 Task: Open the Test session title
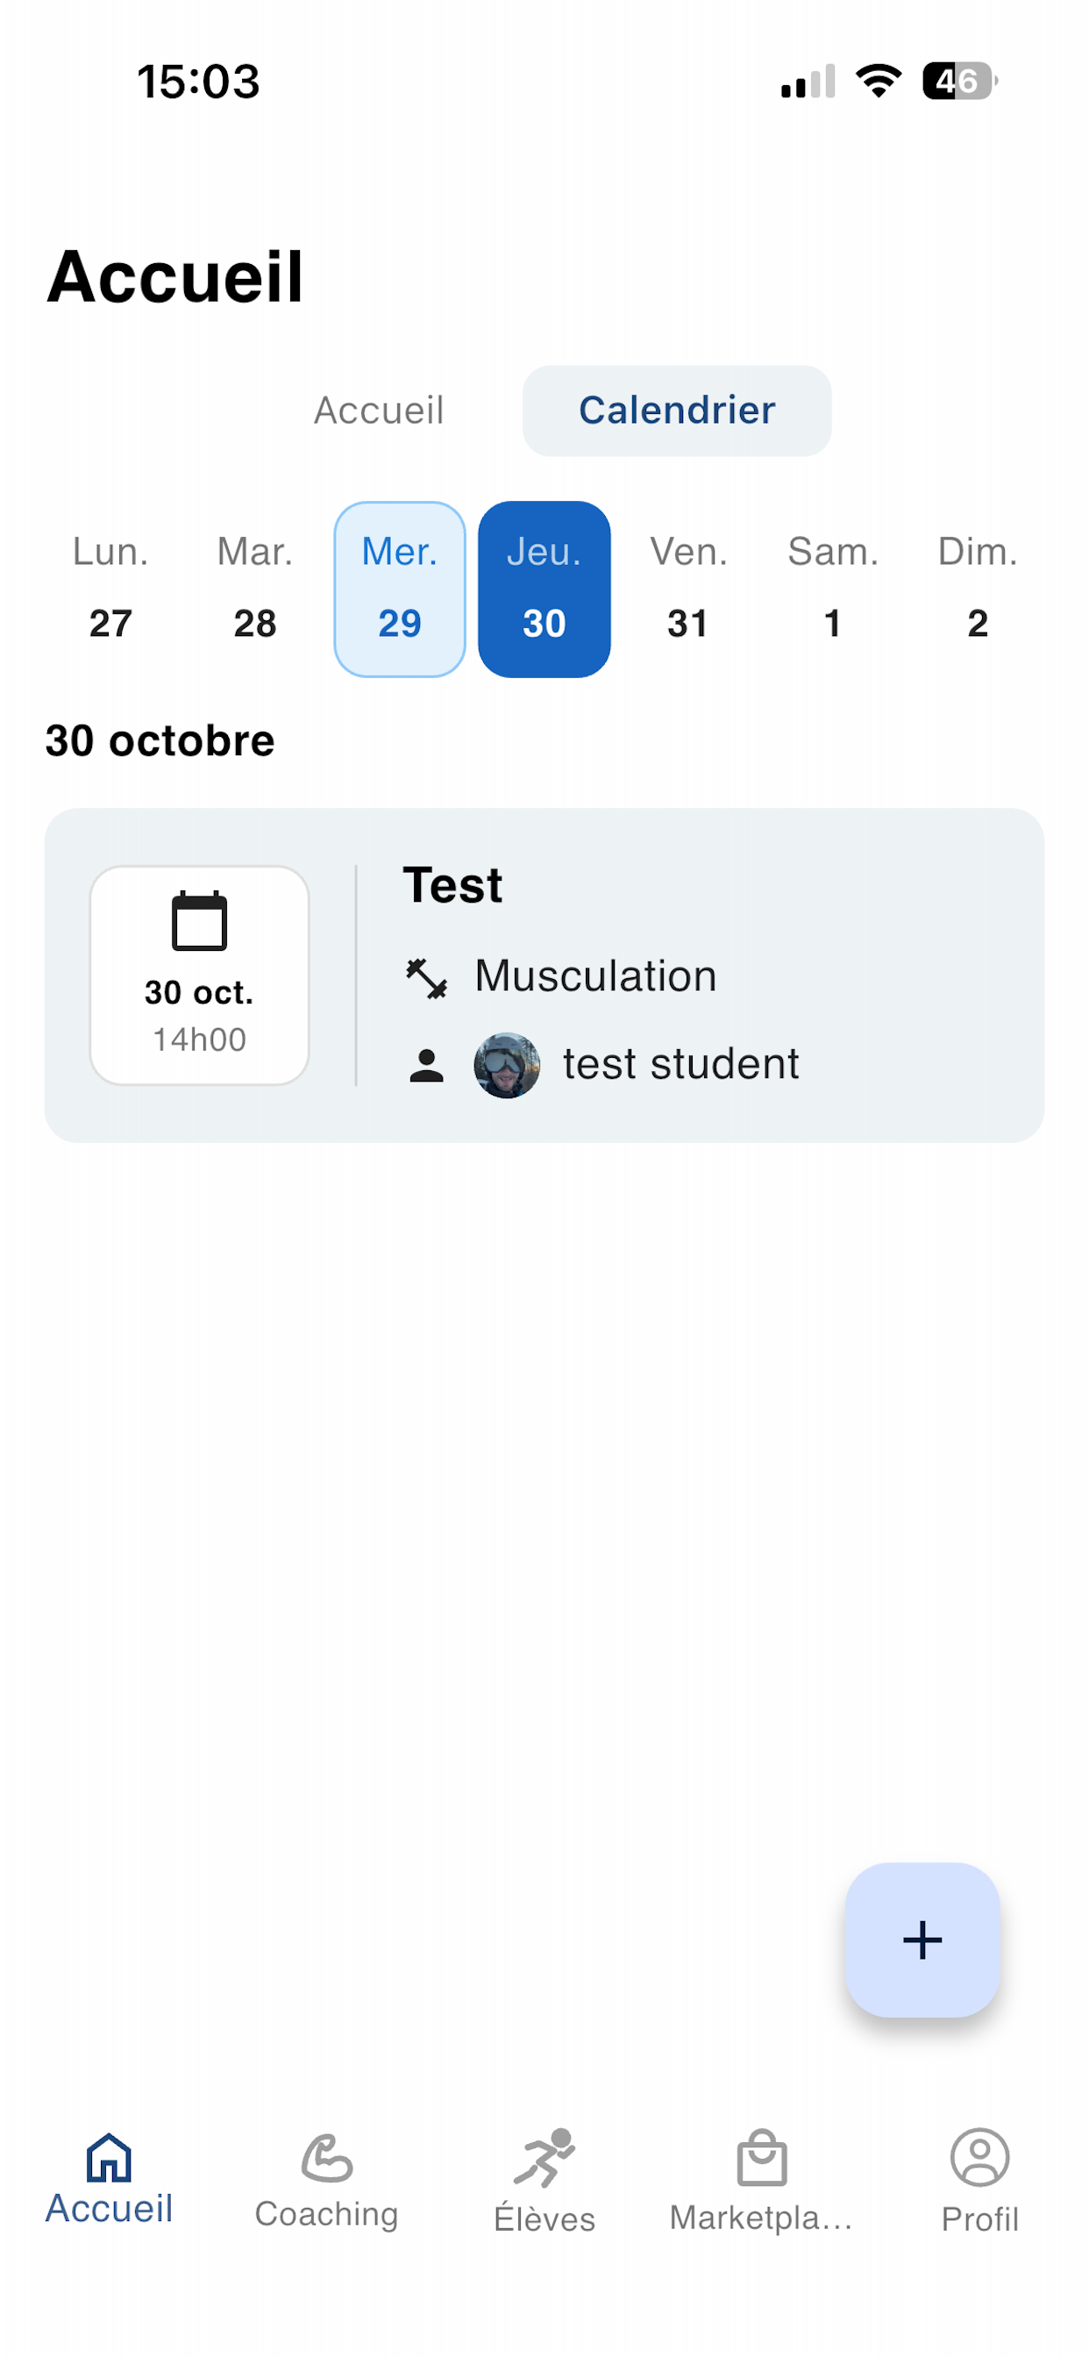453,885
